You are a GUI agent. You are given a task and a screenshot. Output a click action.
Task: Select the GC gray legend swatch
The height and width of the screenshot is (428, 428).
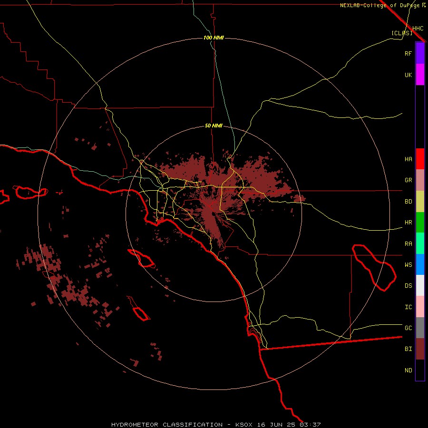420,328
